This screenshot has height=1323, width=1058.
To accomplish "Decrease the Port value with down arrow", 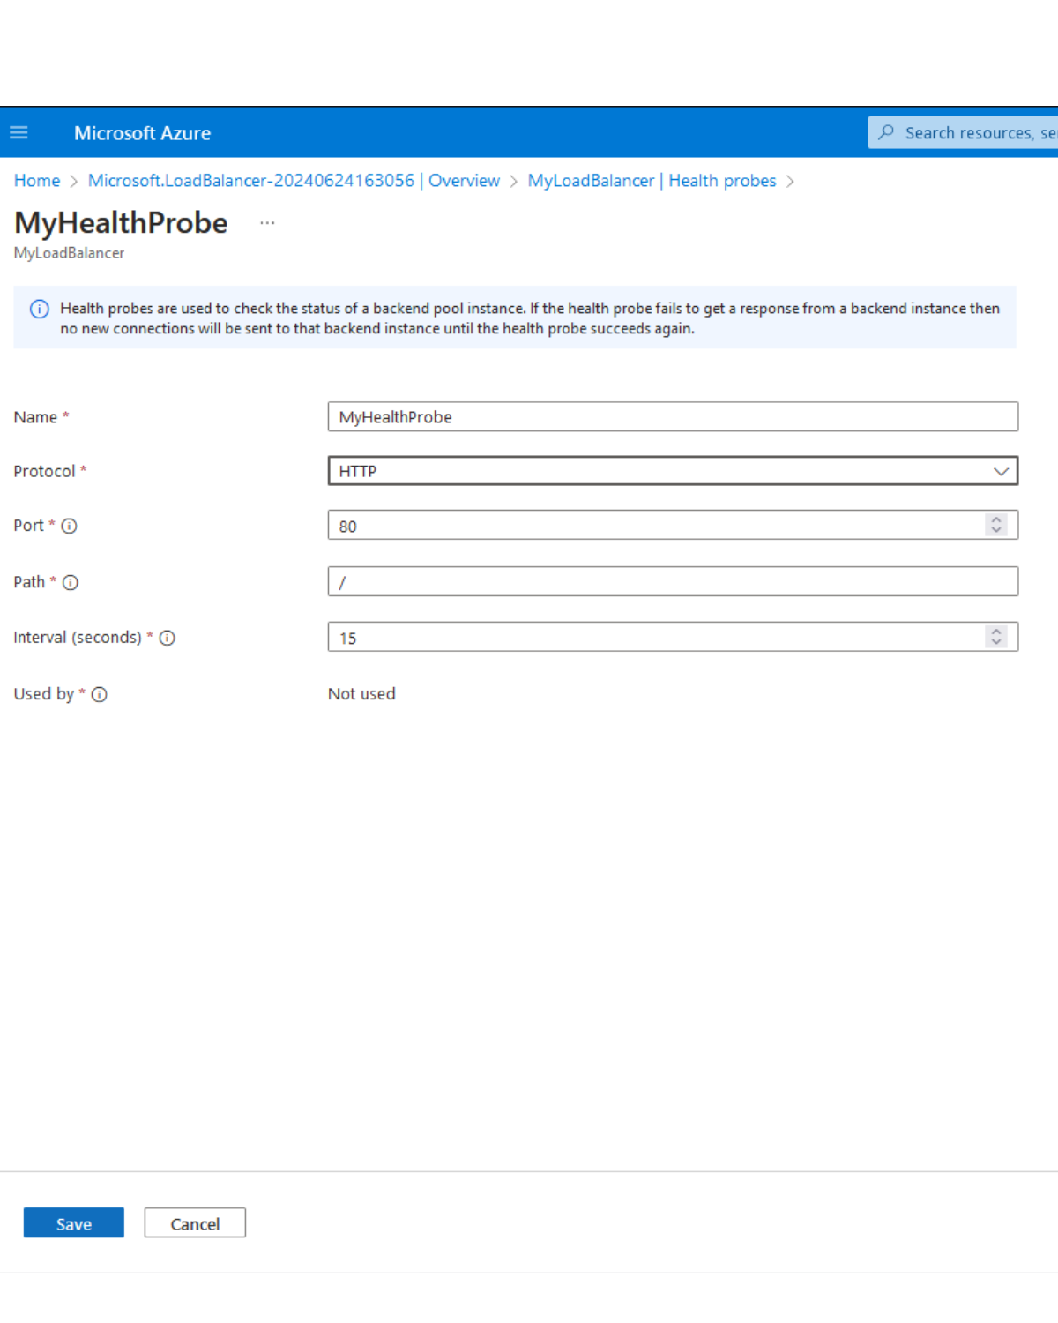I will pos(996,531).
